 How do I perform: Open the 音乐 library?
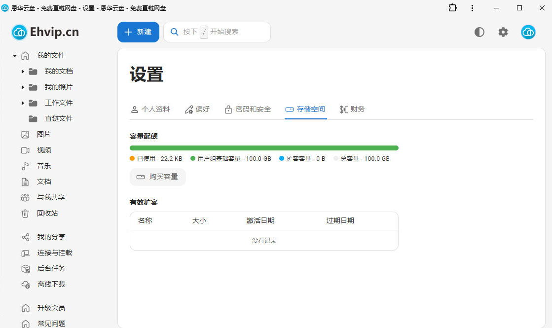click(x=43, y=166)
